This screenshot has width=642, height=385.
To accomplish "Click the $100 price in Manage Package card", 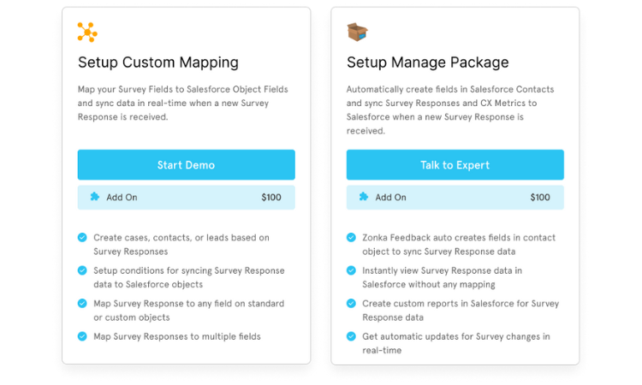I will pos(540,198).
